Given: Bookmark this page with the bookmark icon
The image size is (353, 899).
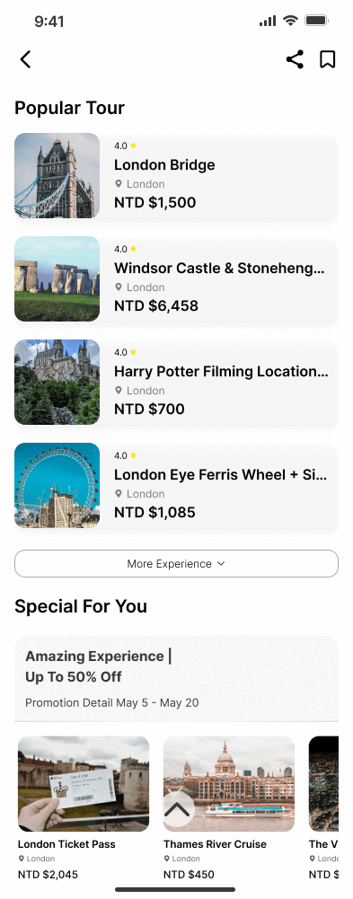Looking at the screenshot, I should 327,59.
